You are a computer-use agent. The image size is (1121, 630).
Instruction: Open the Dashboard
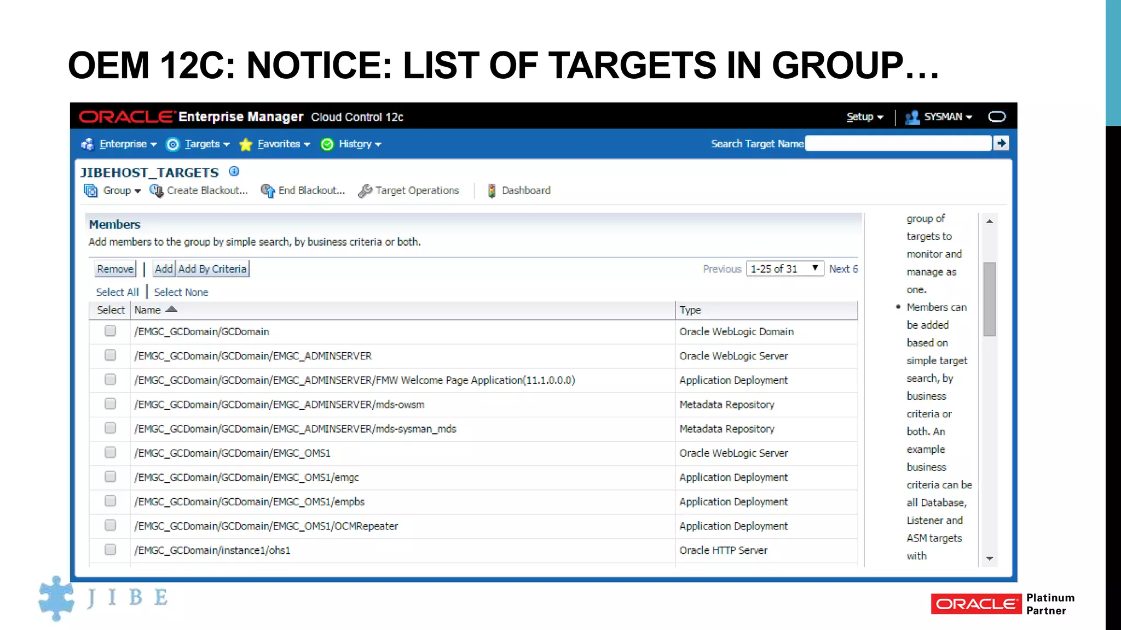[526, 190]
